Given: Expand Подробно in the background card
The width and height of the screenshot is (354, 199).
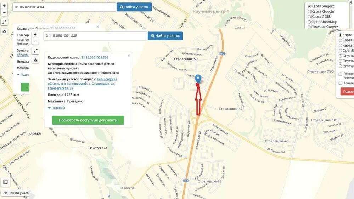Looking at the screenshot, I should [23, 75].
